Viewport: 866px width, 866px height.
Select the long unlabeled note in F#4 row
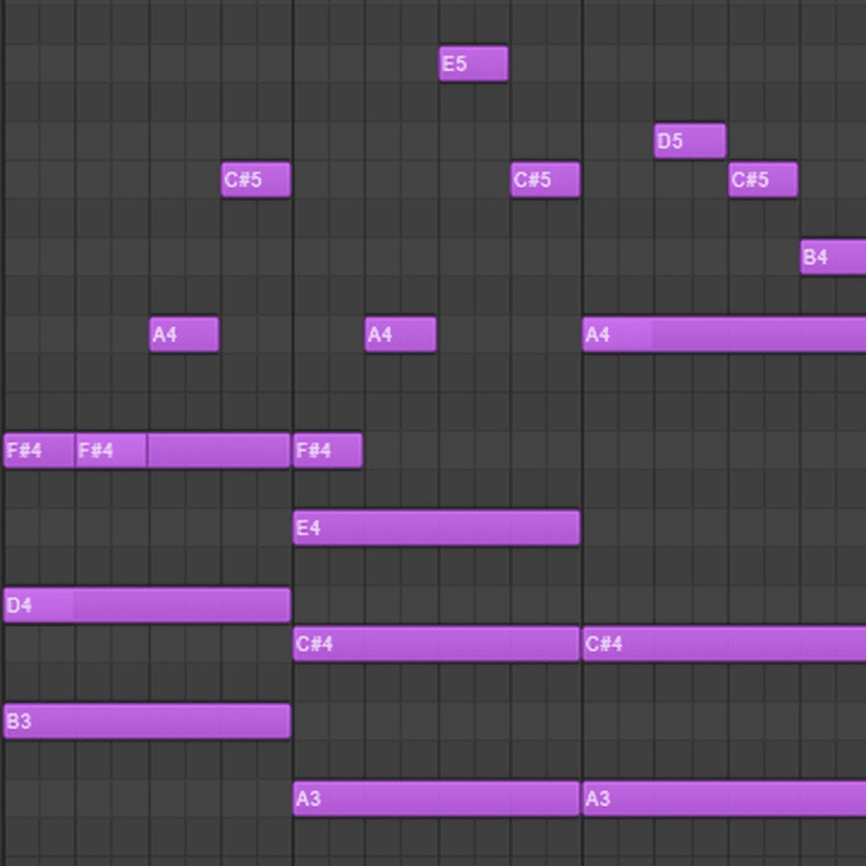click(x=218, y=451)
